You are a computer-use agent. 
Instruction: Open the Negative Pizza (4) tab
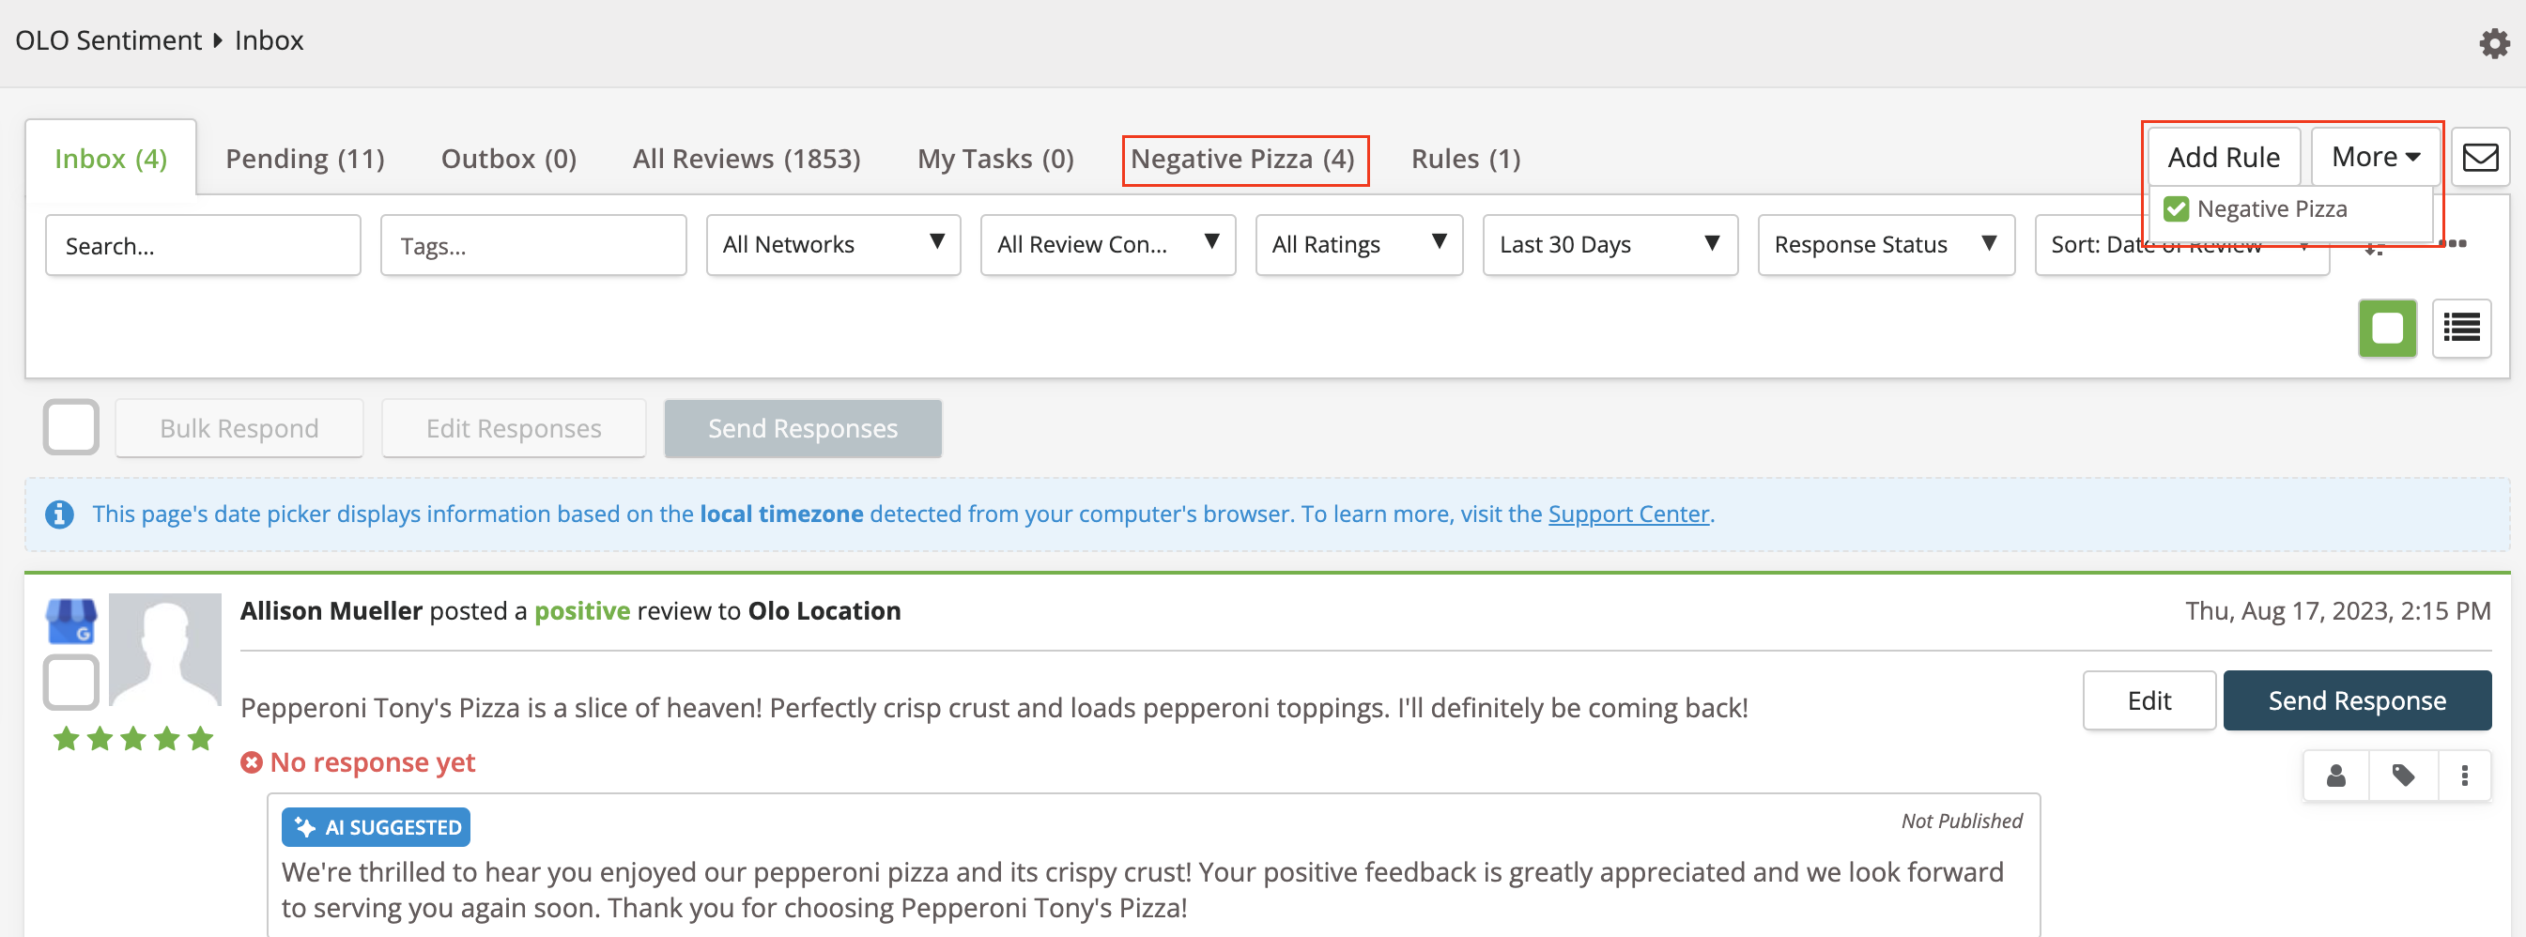(x=1242, y=158)
